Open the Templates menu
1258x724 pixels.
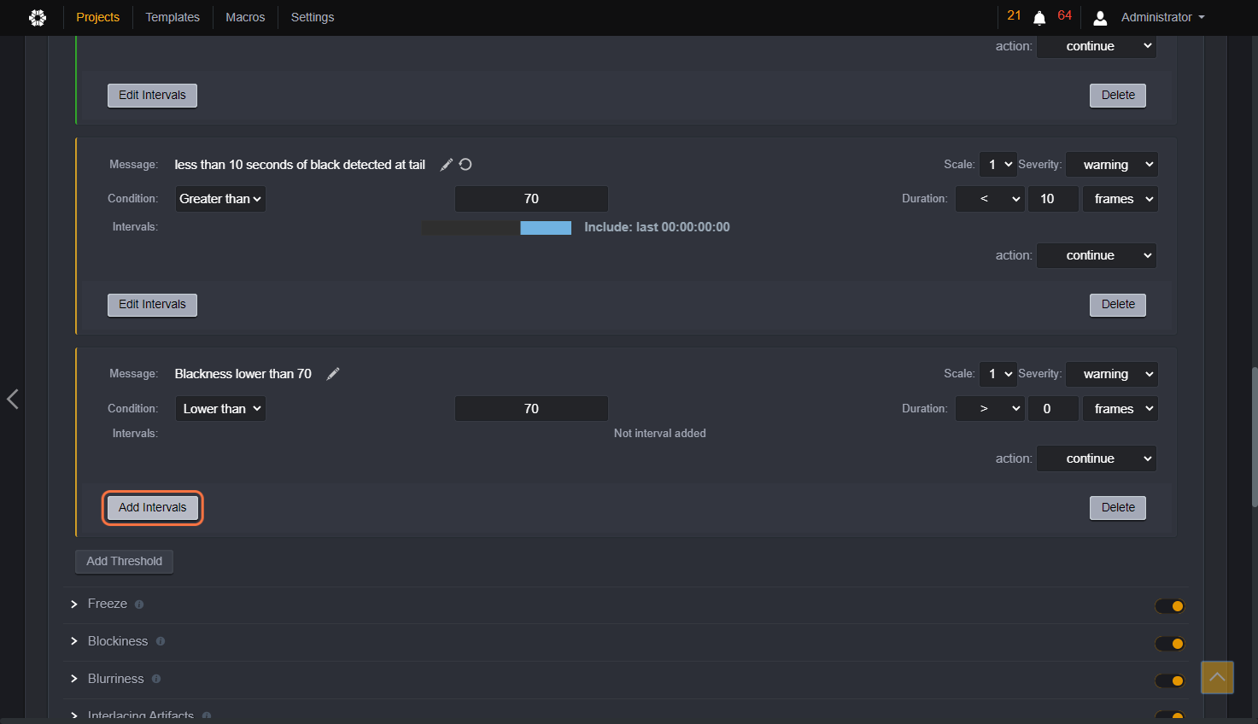(173, 17)
